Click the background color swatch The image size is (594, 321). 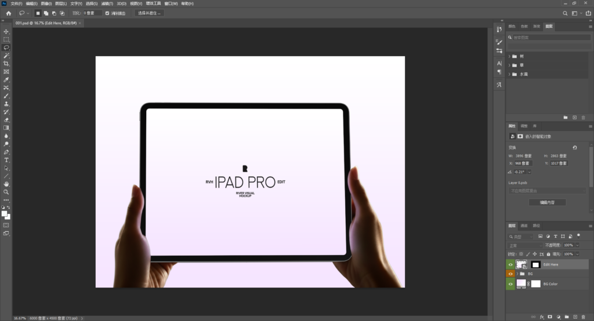8,217
